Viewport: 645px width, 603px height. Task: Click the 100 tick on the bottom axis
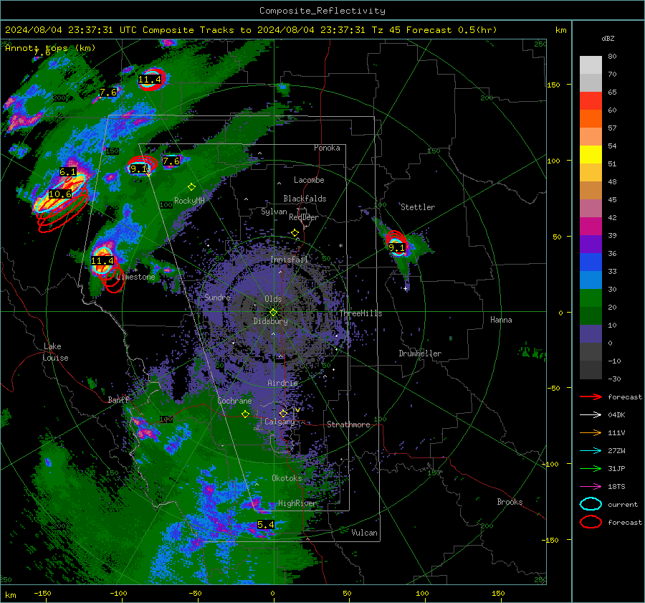coord(422,594)
